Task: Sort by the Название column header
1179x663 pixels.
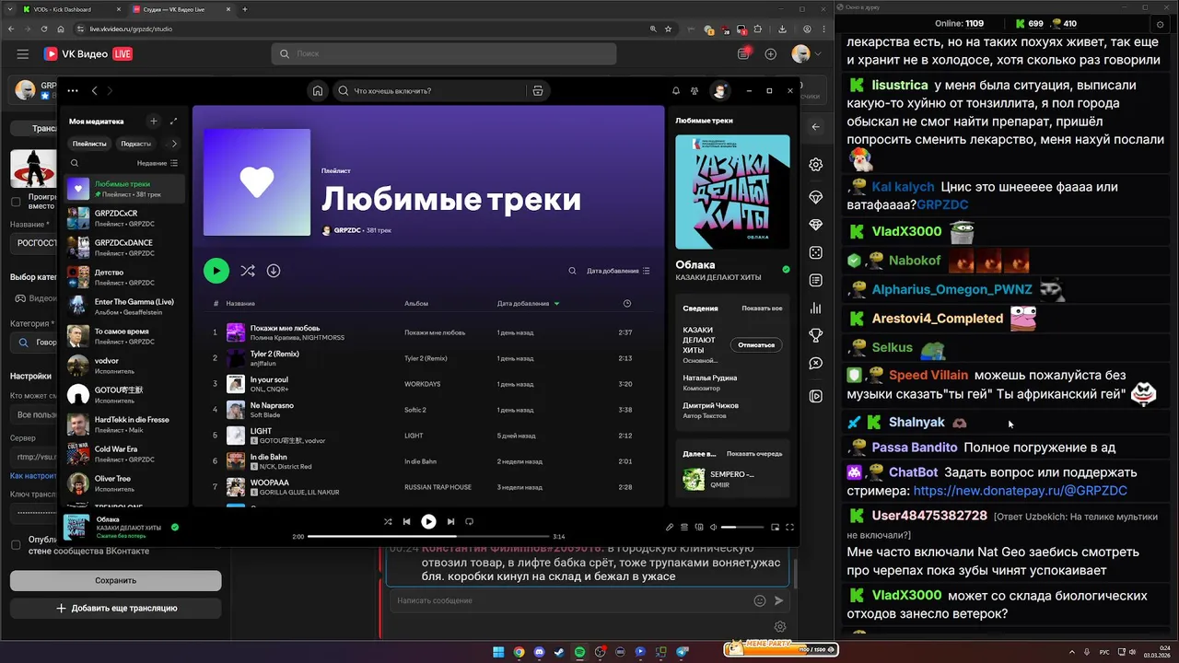Action: pos(240,303)
